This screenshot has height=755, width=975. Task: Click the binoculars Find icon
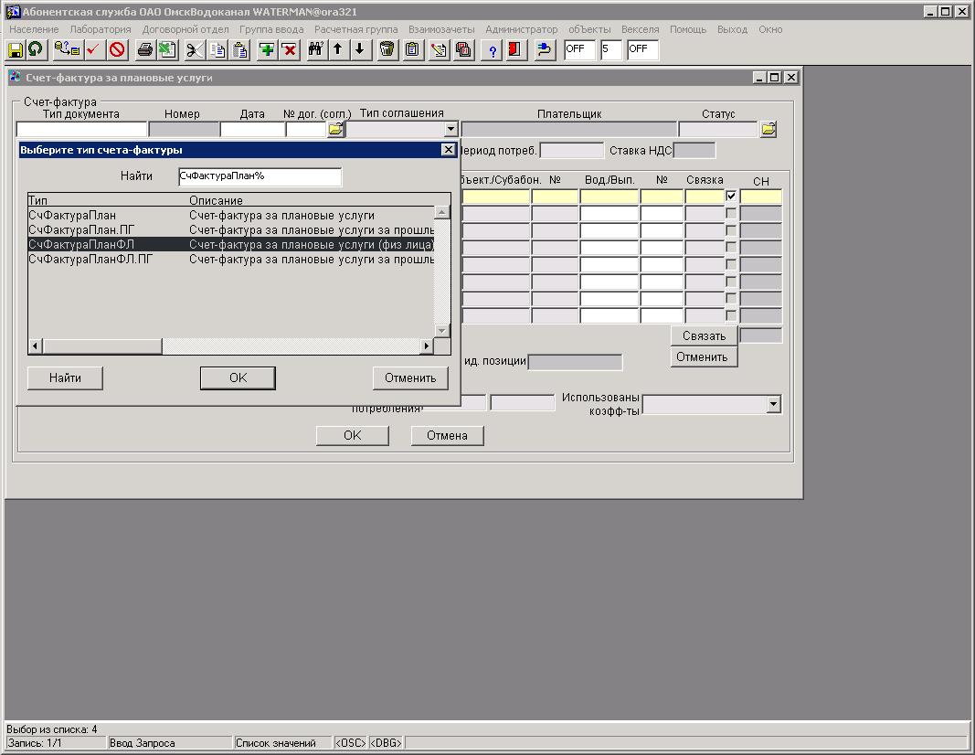[x=315, y=50]
